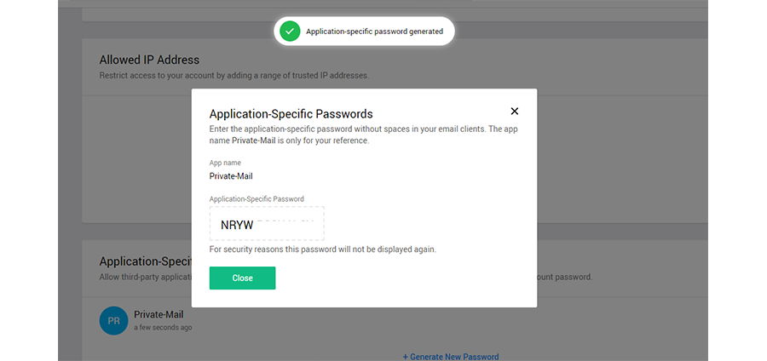Click the 'password generated' notification text
This screenshot has width=767, height=361.
tap(374, 32)
